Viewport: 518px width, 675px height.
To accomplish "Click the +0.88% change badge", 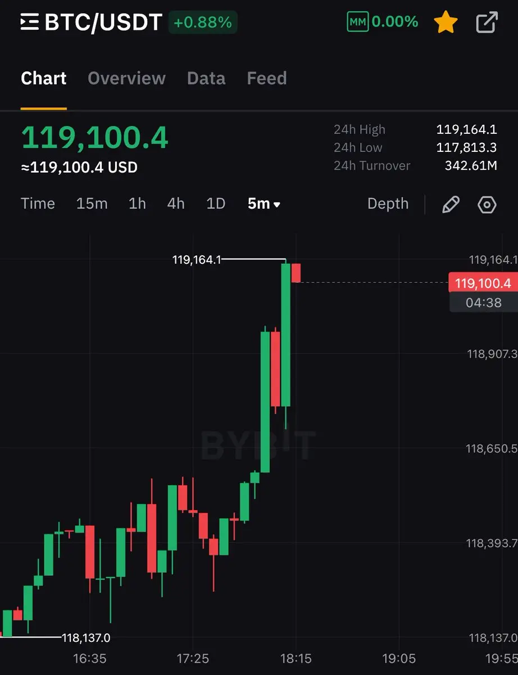I will (203, 22).
